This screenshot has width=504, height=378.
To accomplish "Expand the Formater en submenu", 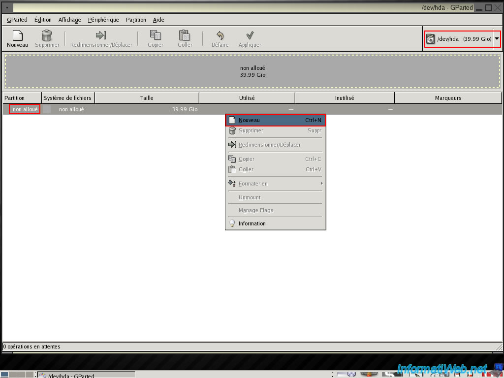I will click(x=276, y=184).
